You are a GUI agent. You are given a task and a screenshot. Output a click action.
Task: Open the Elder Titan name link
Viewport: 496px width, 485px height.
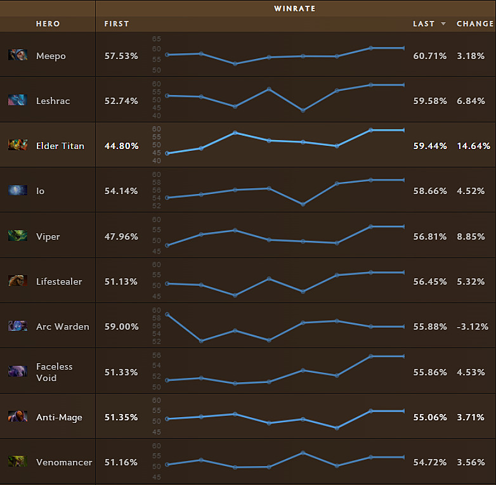60,146
